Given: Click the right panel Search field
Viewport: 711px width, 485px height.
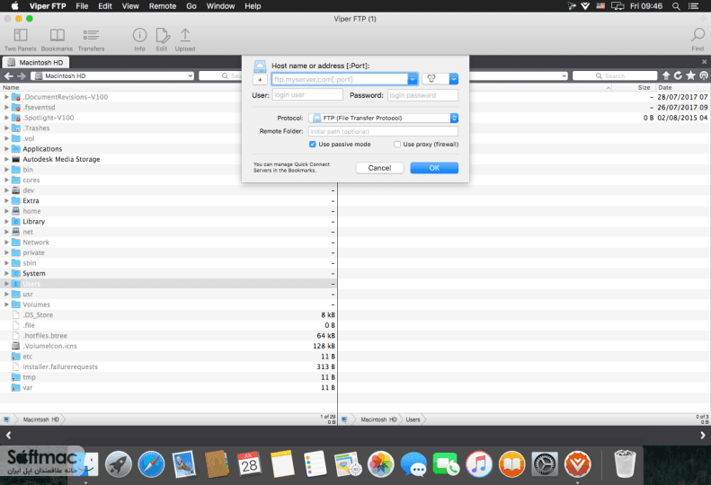Looking at the screenshot, I should pyautogui.click(x=615, y=75).
